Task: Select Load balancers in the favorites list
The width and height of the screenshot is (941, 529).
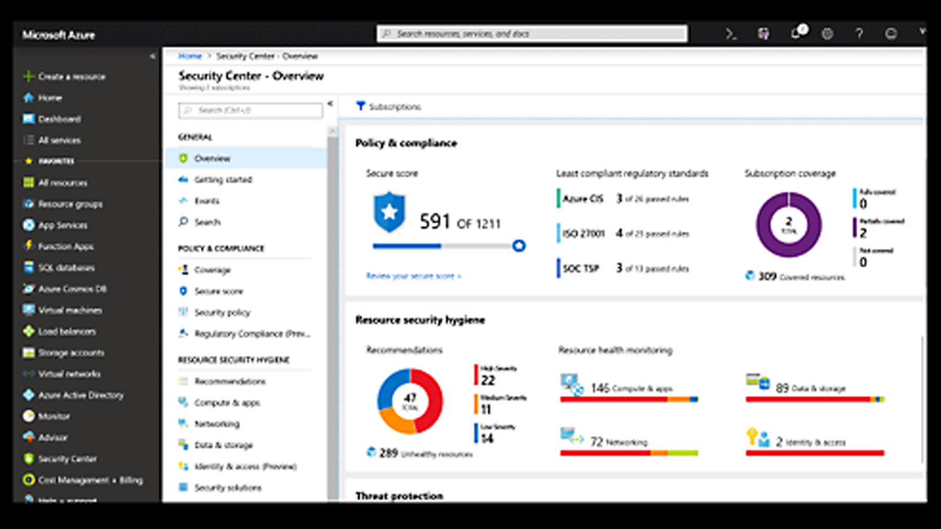Action: (68, 332)
